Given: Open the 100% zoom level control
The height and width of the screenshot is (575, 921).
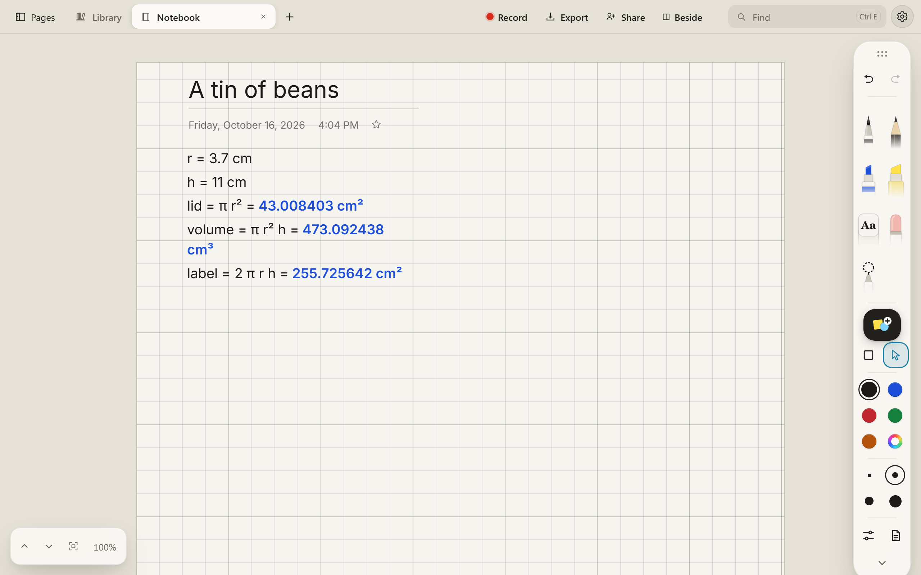Looking at the screenshot, I should pyautogui.click(x=105, y=547).
